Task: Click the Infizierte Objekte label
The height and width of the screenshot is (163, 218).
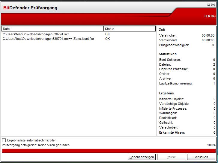Action: (172, 99)
